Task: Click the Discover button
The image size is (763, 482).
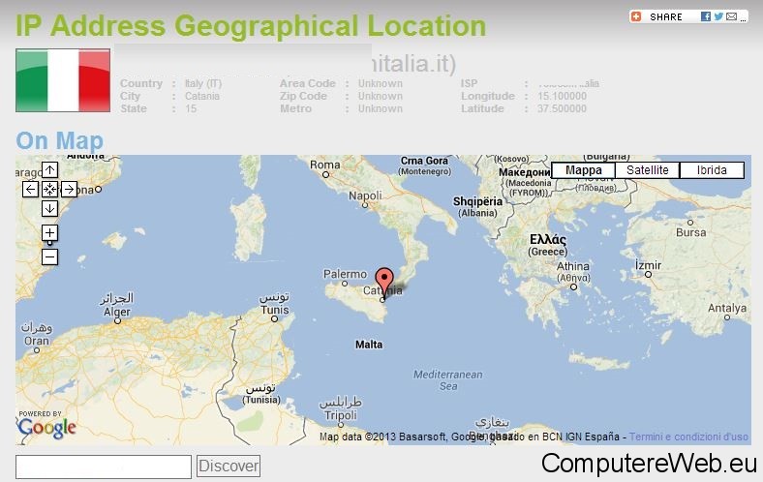Action: pos(229,466)
